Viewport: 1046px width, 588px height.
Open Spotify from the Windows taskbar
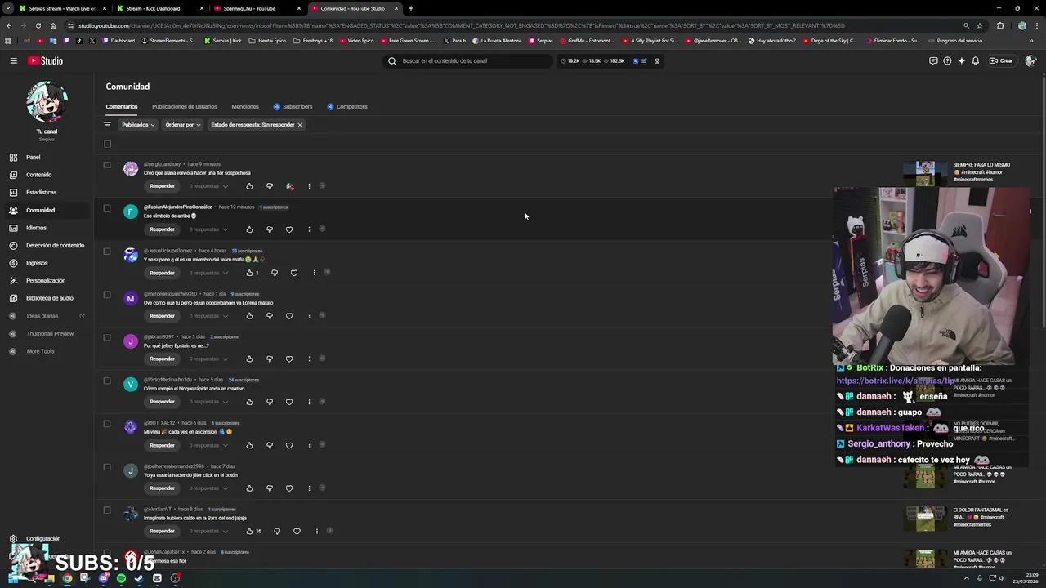tap(121, 578)
